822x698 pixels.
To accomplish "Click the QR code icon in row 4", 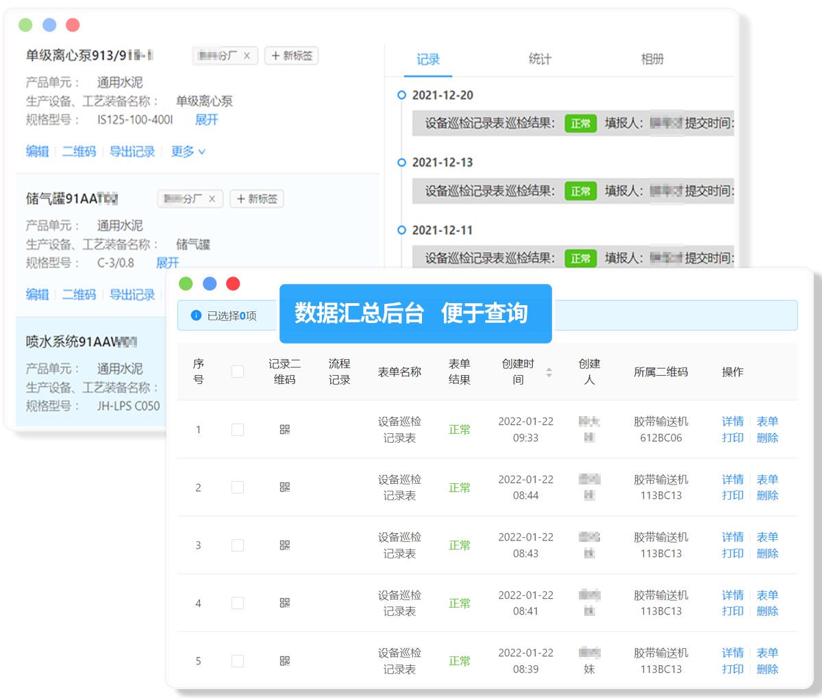I will tap(285, 603).
